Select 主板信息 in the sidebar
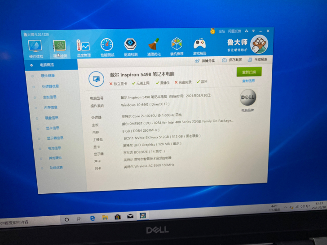This screenshot has width=327, height=245. (x=49, y=97)
